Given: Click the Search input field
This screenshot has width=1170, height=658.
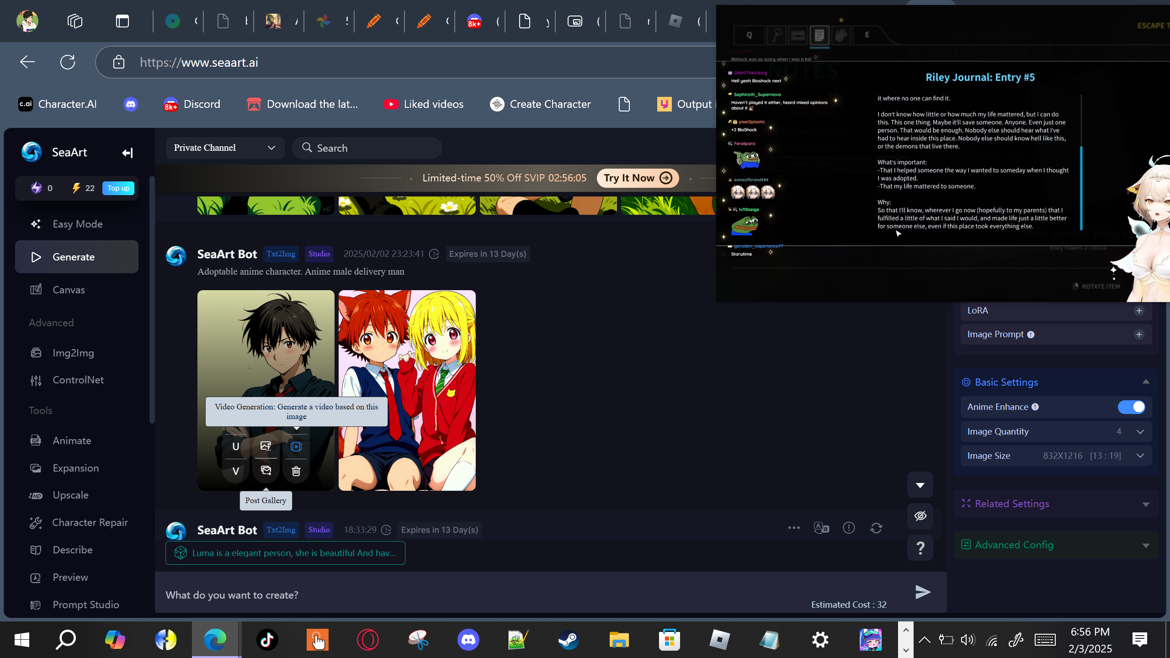Looking at the screenshot, I should [x=367, y=148].
